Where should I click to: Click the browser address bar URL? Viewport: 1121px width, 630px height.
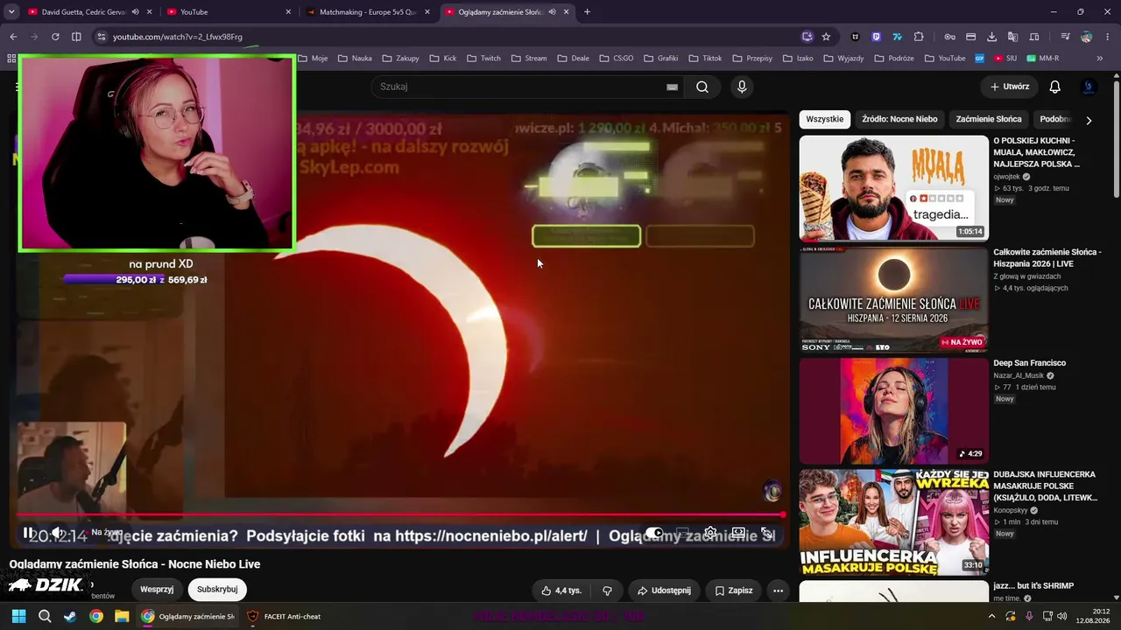point(178,37)
